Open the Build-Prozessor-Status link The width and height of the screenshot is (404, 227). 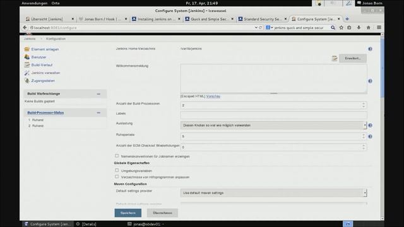point(45,113)
